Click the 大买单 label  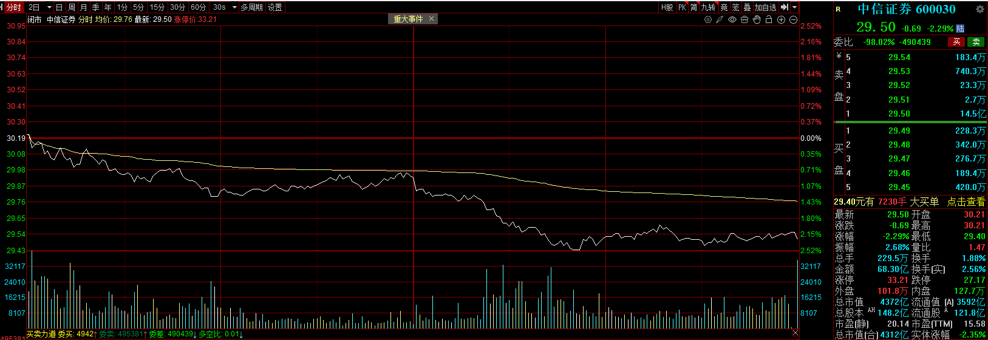click(x=924, y=202)
